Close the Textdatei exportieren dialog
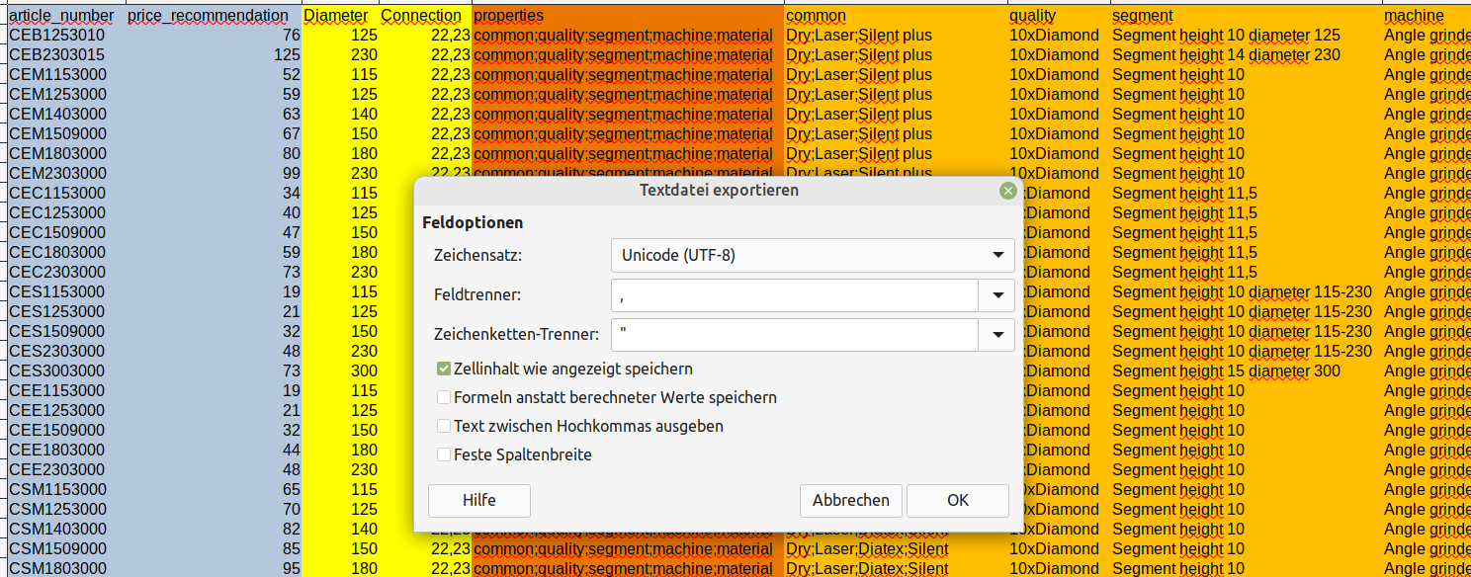Image resolution: width=1471 pixels, height=577 pixels. (1007, 191)
